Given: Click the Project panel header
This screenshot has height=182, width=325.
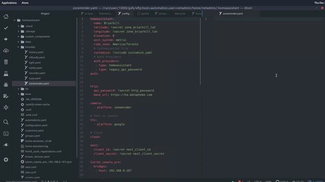Looking at the screenshot, I should tap(45, 14).
